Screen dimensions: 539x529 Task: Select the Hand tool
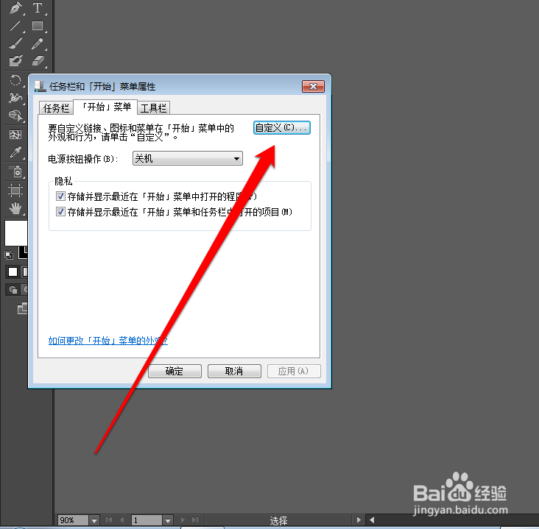(x=15, y=208)
